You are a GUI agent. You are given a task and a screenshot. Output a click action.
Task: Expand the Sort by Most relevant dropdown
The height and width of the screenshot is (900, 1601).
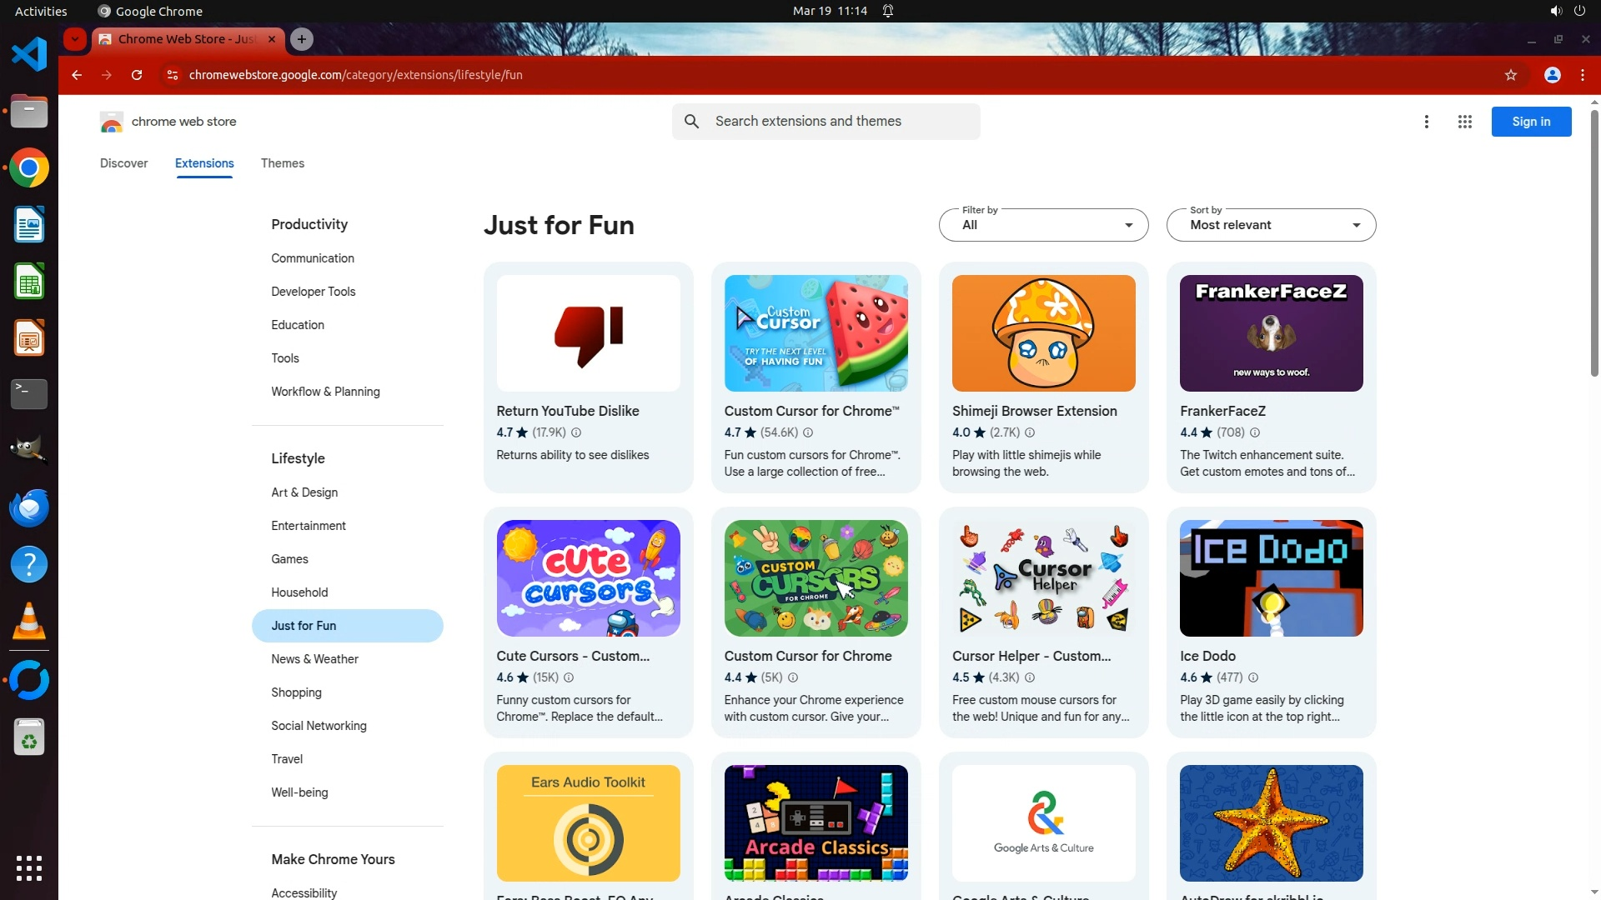tap(1271, 225)
